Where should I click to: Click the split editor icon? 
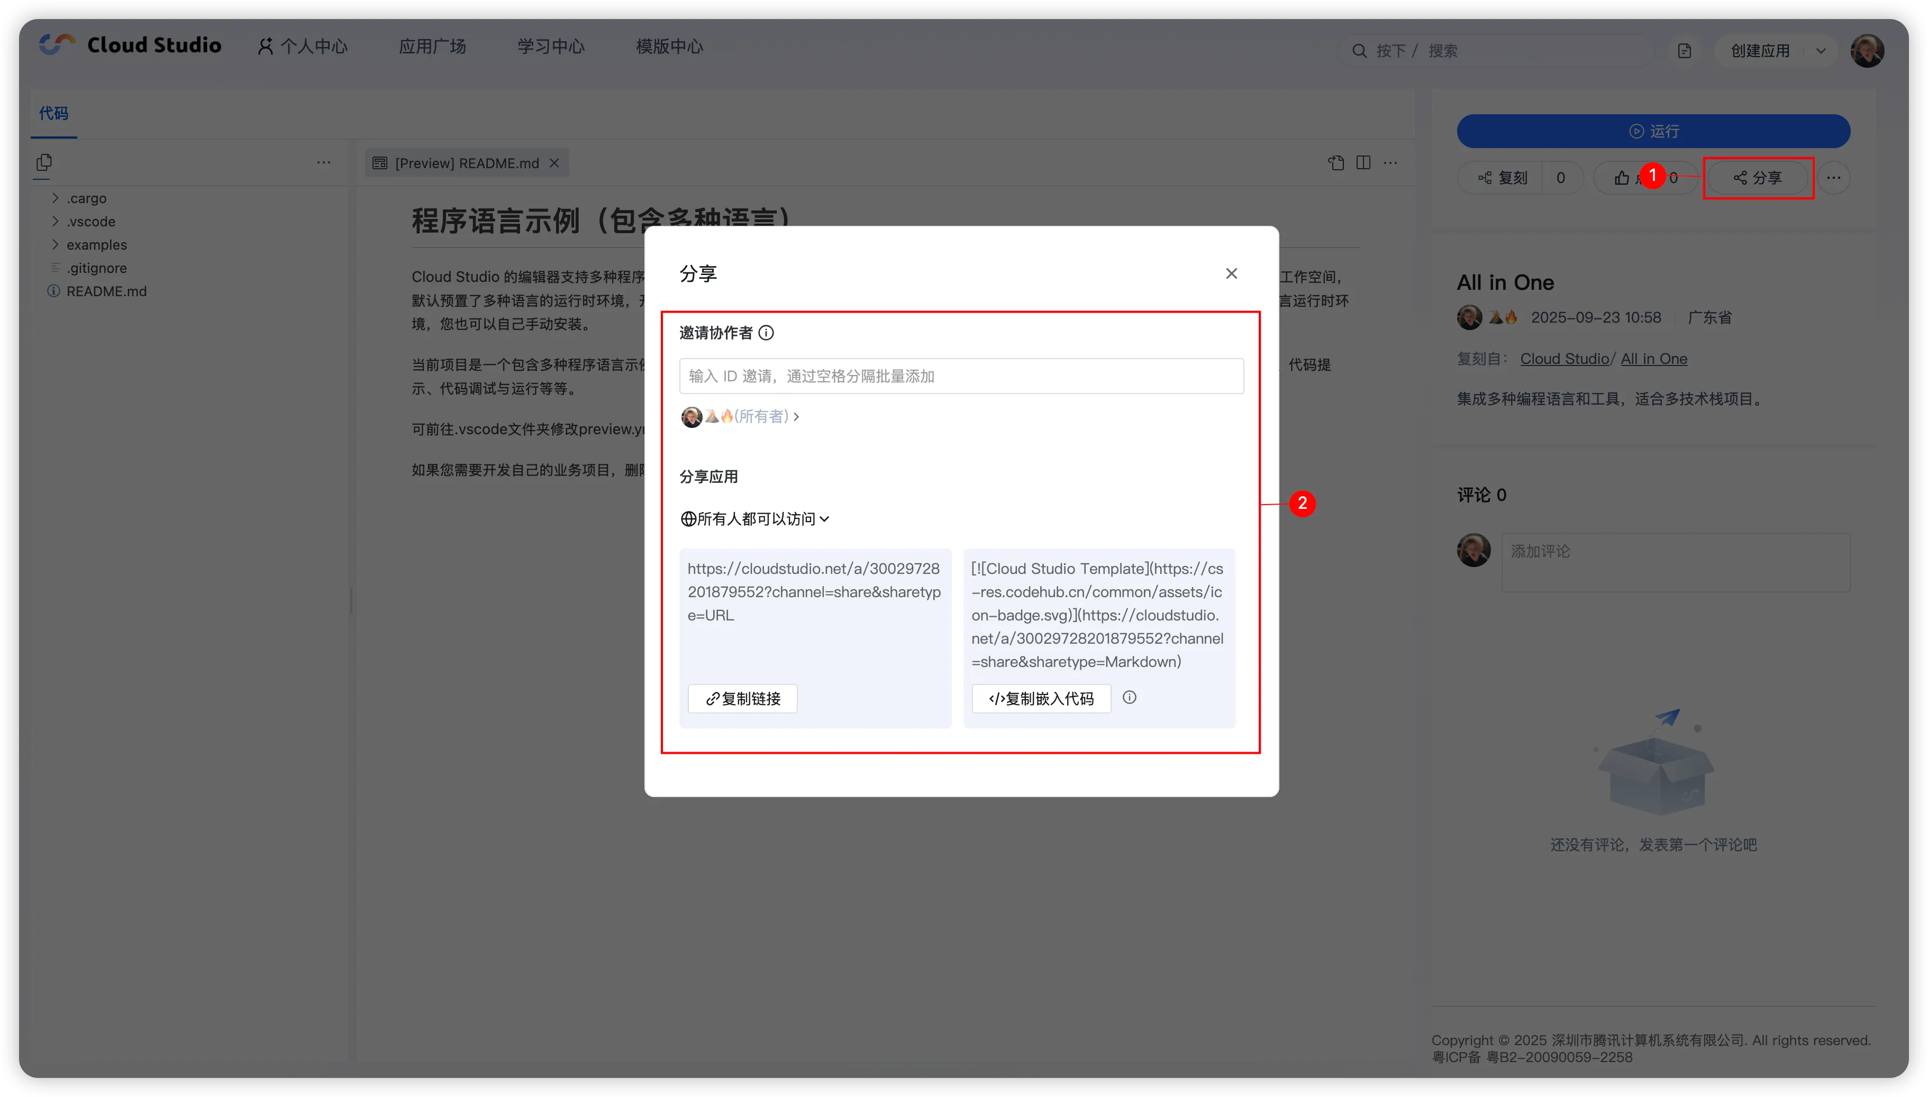(x=1363, y=163)
